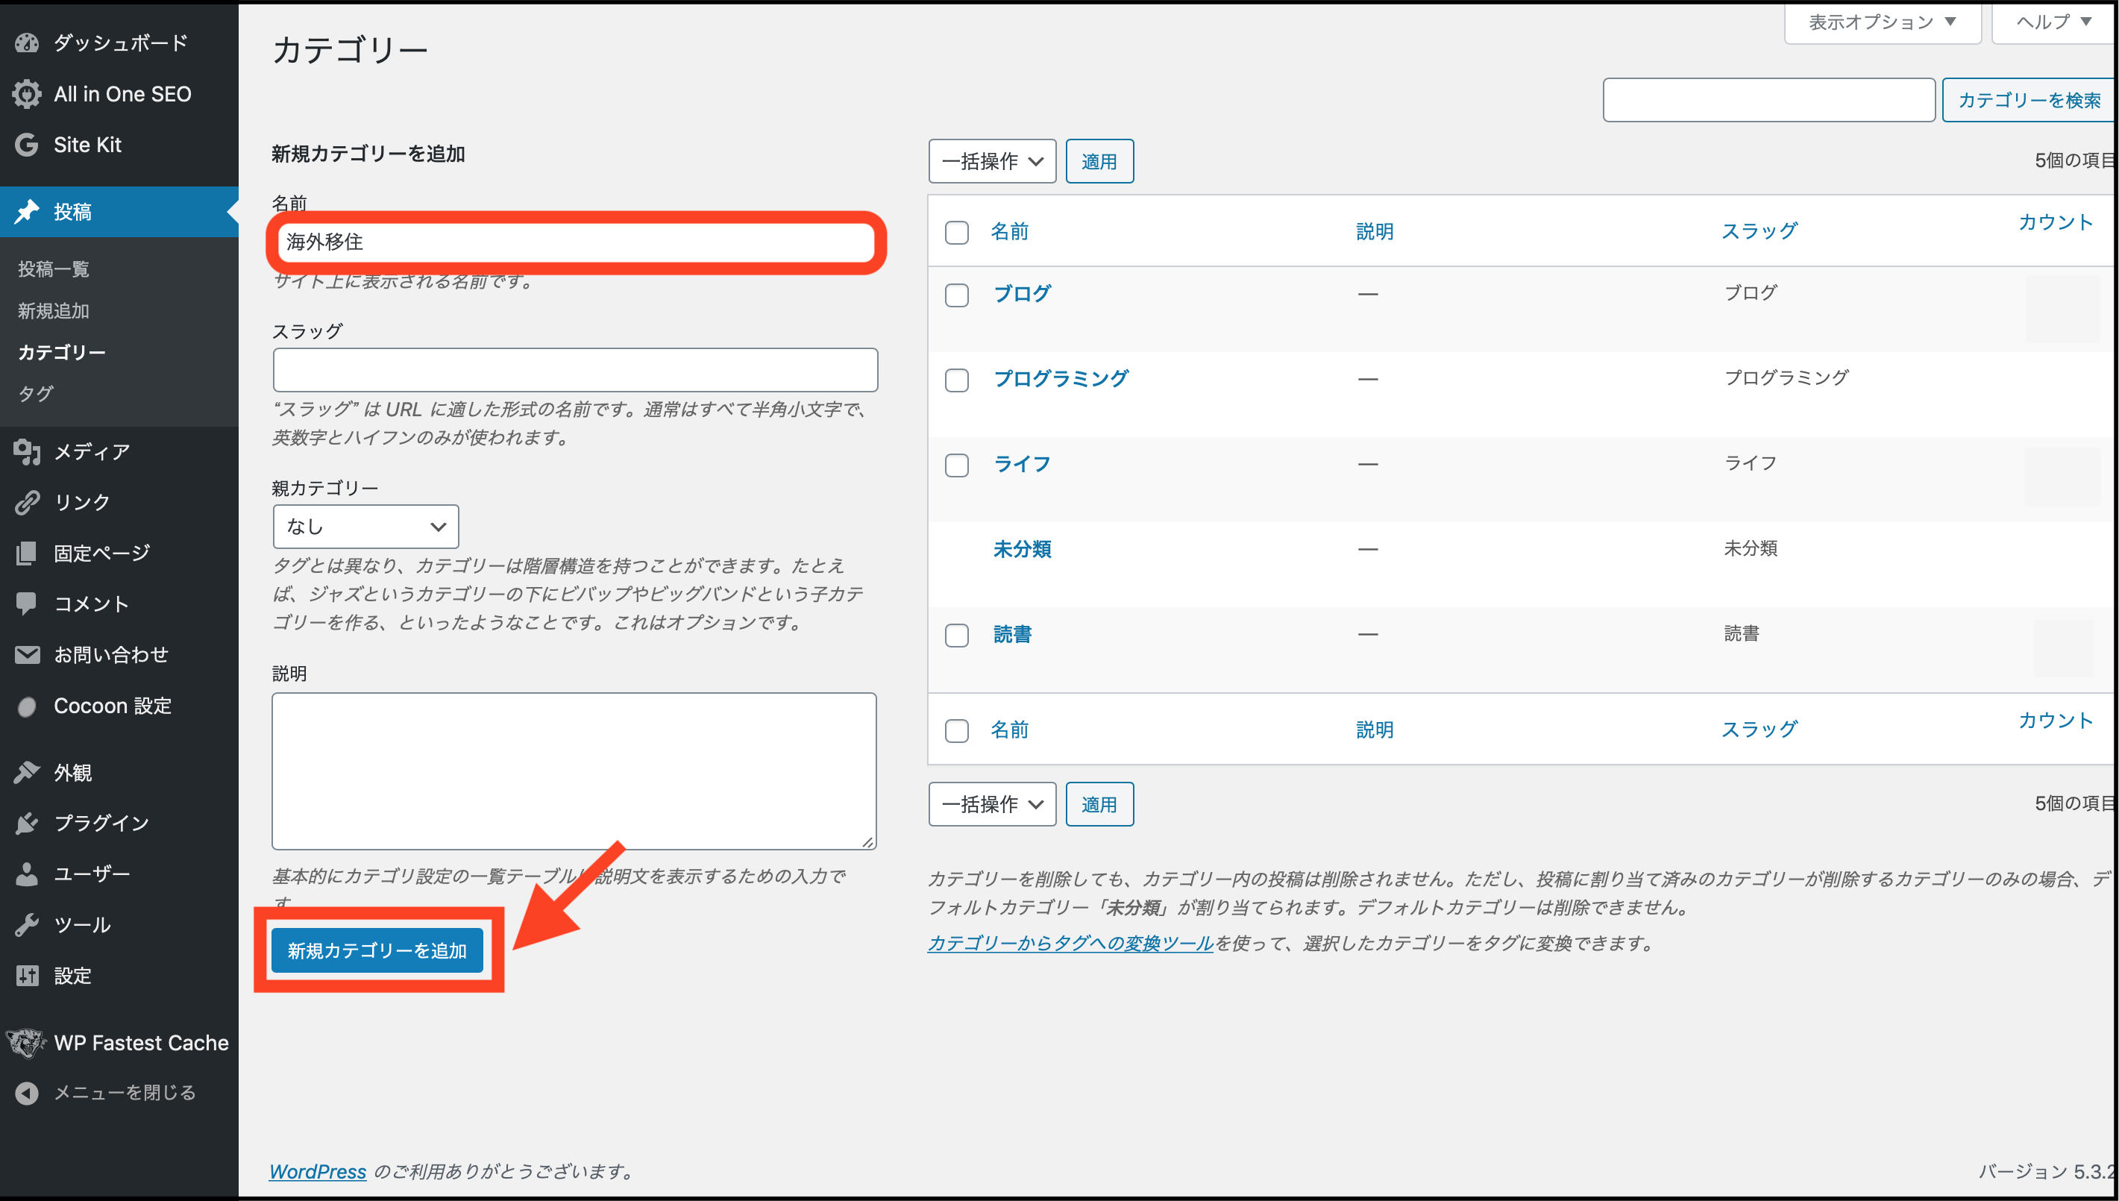Screen dimensions: 2119x1201
Task: Check the プログラミング category checkbox
Action: click(x=956, y=380)
